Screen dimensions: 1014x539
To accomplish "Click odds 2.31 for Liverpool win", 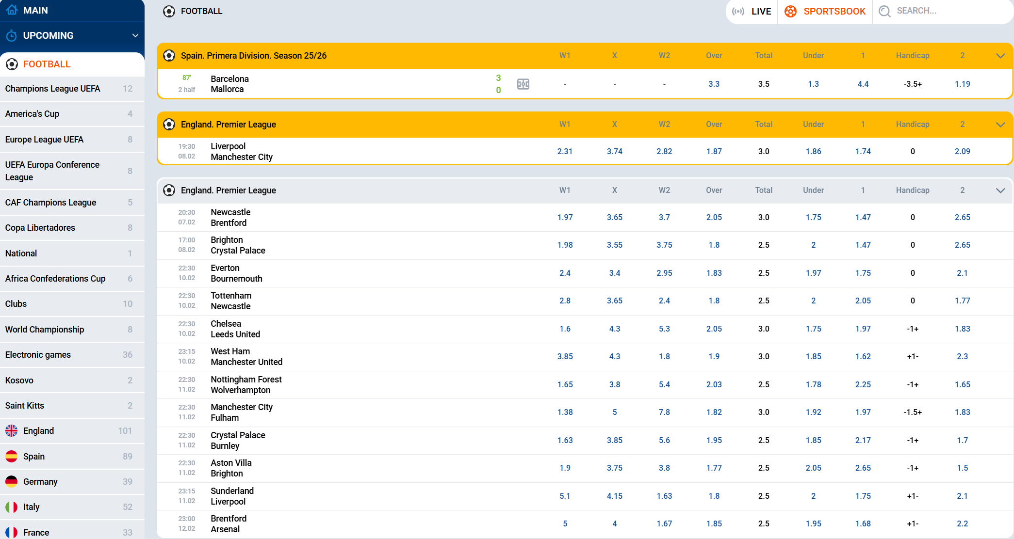I will pyautogui.click(x=565, y=151).
